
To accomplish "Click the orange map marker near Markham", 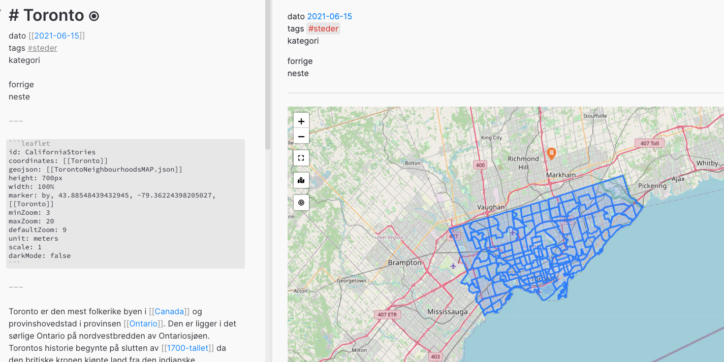I will (x=551, y=152).
